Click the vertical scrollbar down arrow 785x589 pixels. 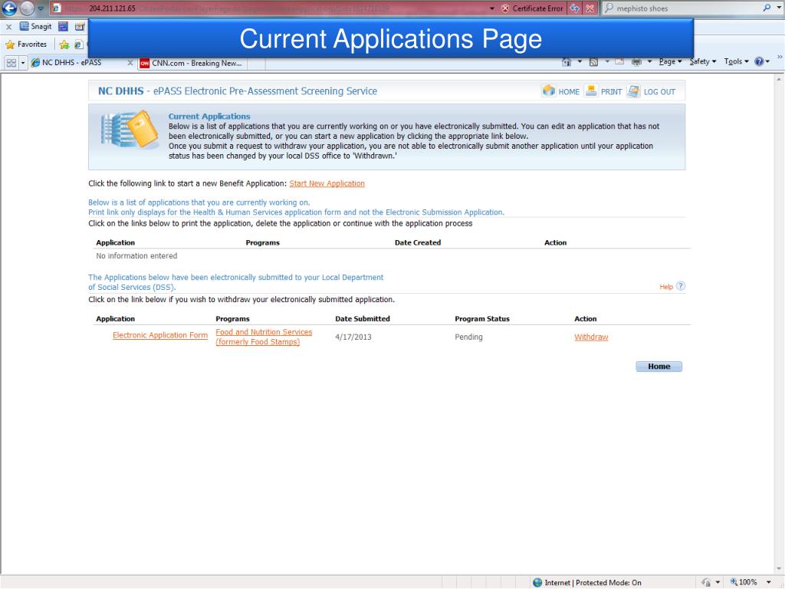tap(779, 570)
